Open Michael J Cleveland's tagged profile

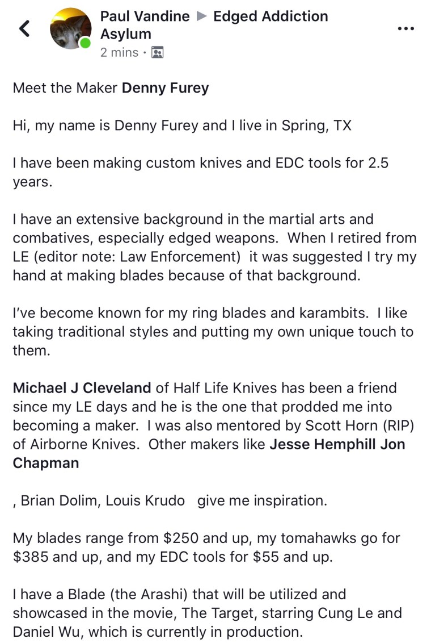(x=82, y=389)
